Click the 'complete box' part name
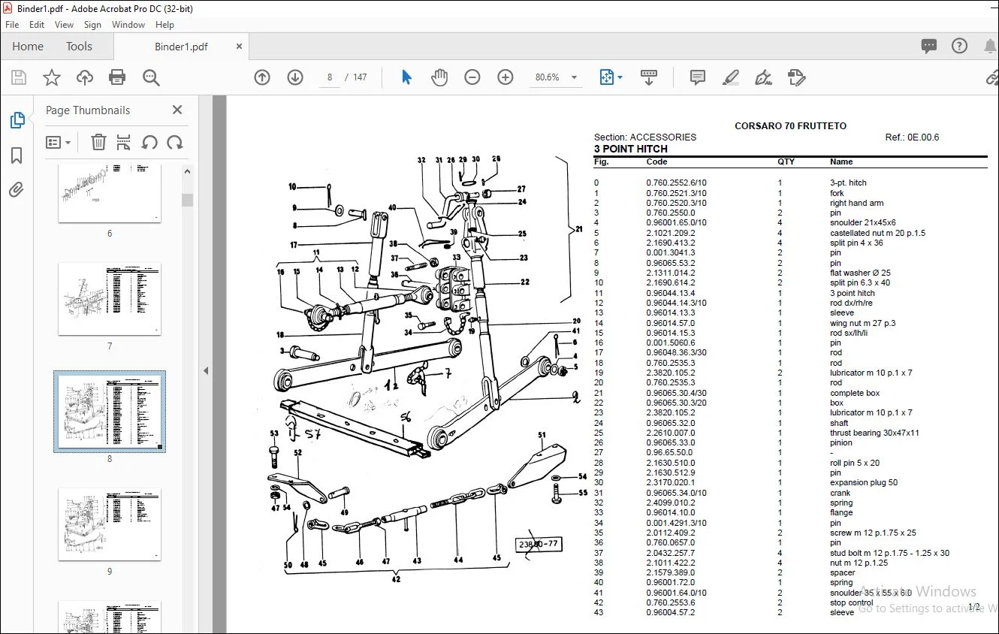999x634 pixels. 855,393
